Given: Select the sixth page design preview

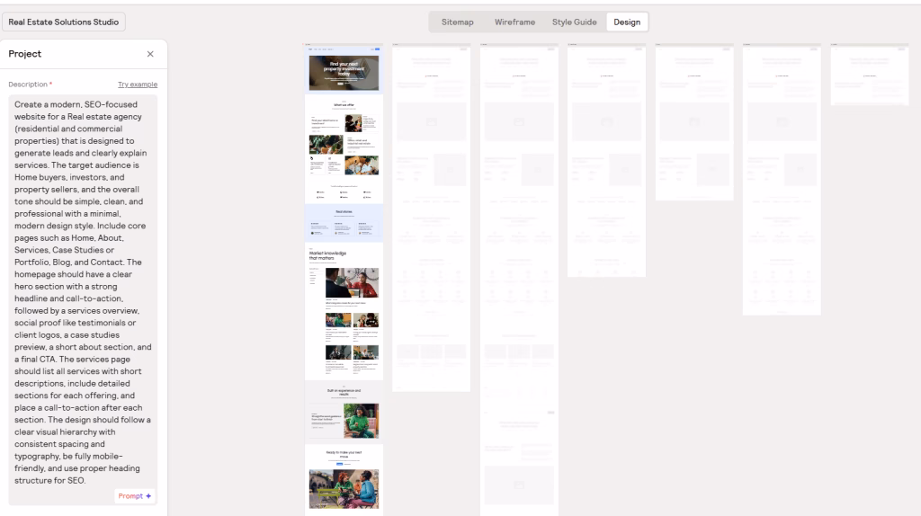Looking at the screenshot, I should [x=781, y=180].
